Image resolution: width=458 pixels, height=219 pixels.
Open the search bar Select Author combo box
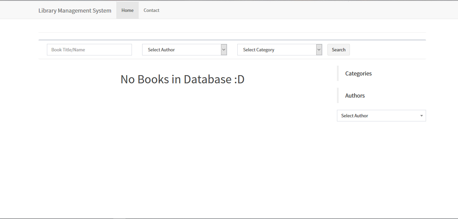[x=181, y=50]
